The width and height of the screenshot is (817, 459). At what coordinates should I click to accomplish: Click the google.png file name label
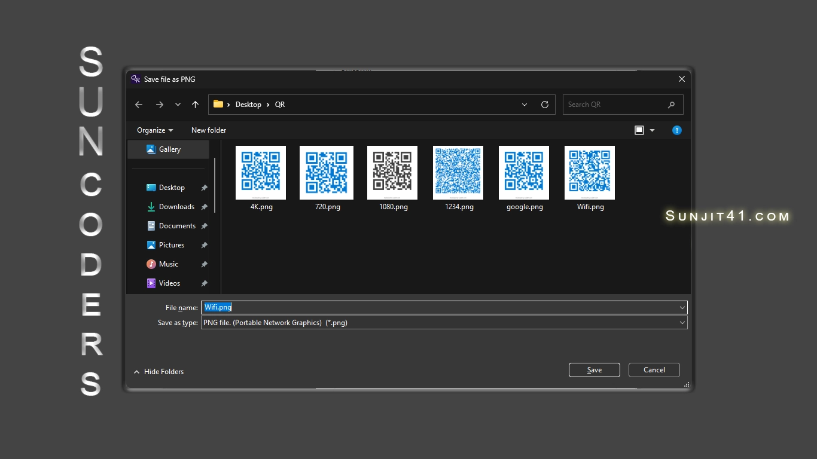pyautogui.click(x=525, y=207)
